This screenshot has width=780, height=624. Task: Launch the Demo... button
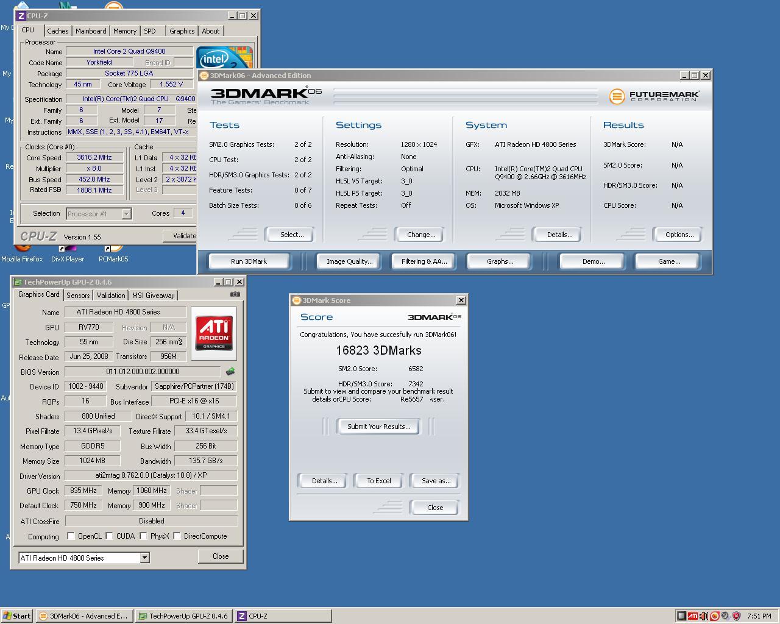coord(594,261)
